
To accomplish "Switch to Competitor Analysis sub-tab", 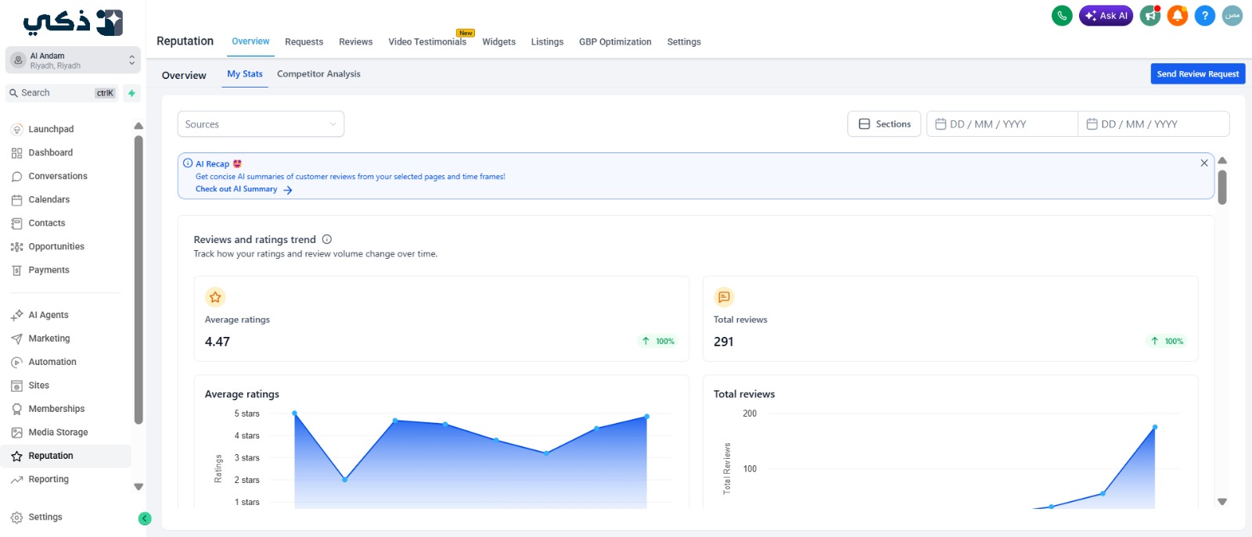I will coord(318,74).
